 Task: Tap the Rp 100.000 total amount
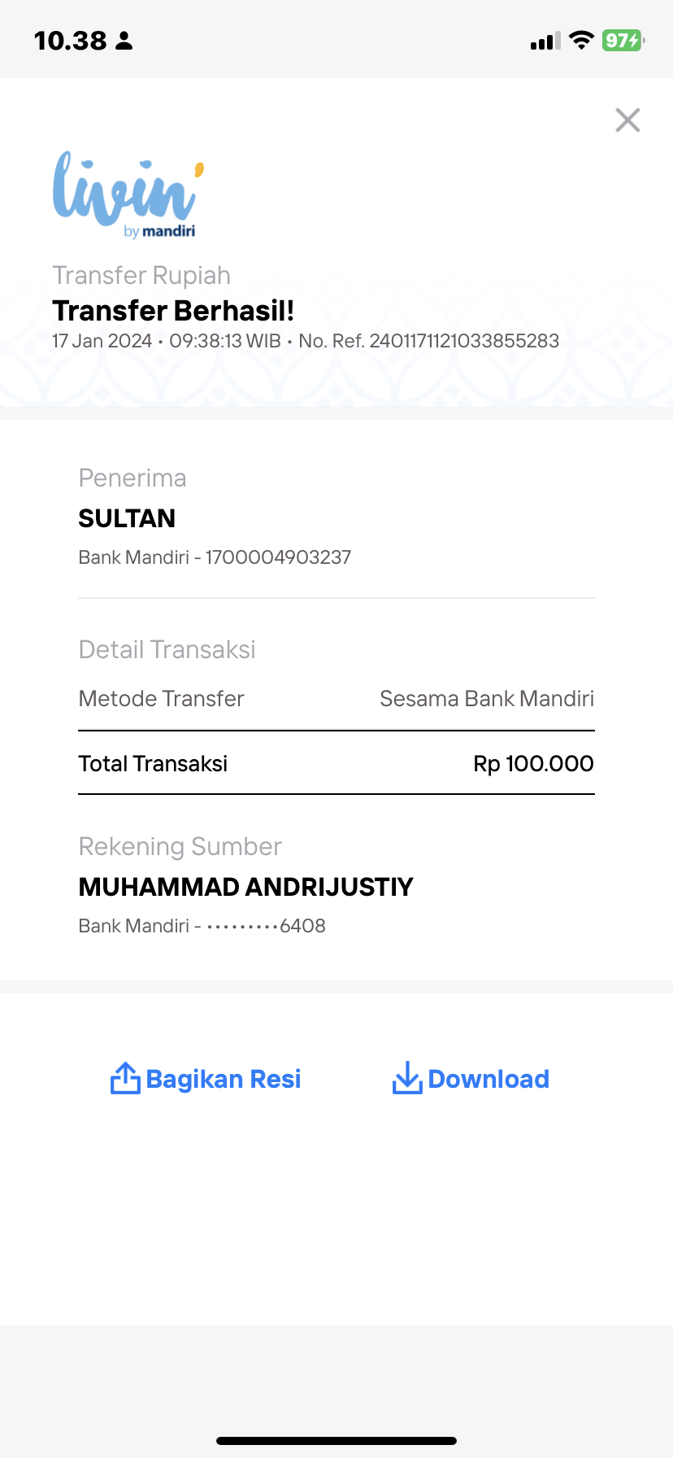(533, 763)
